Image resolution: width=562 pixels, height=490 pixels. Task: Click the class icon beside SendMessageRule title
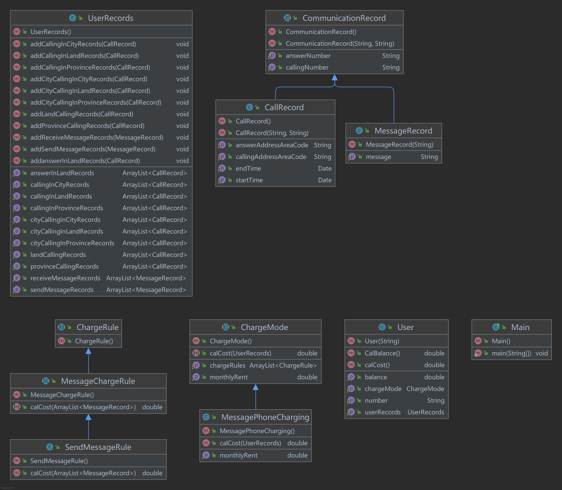tap(50, 447)
